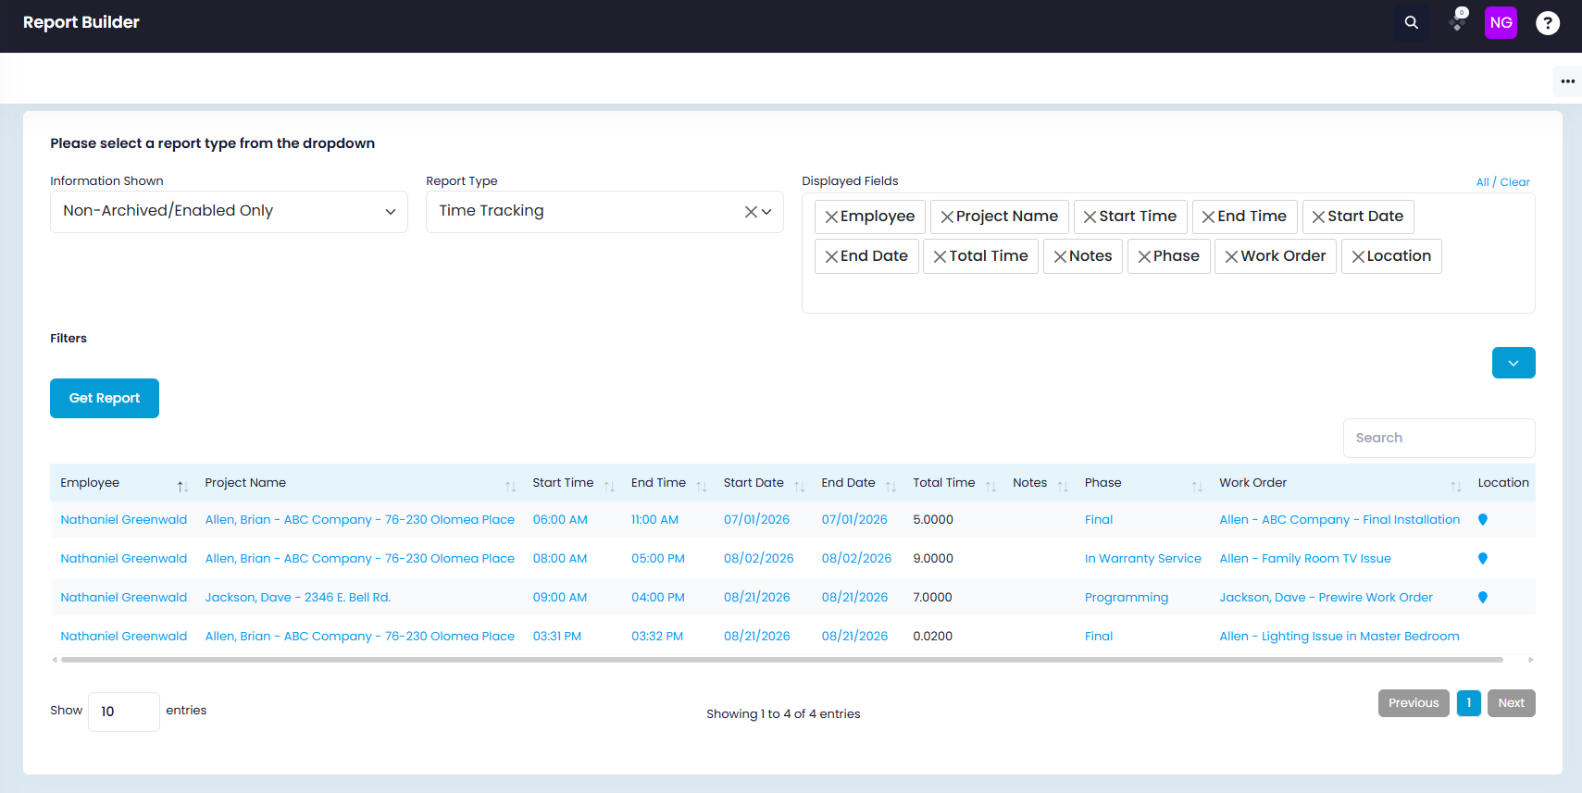Go to the Previous page
The height and width of the screenshot is (793, 1582).
pos(1414,703)
